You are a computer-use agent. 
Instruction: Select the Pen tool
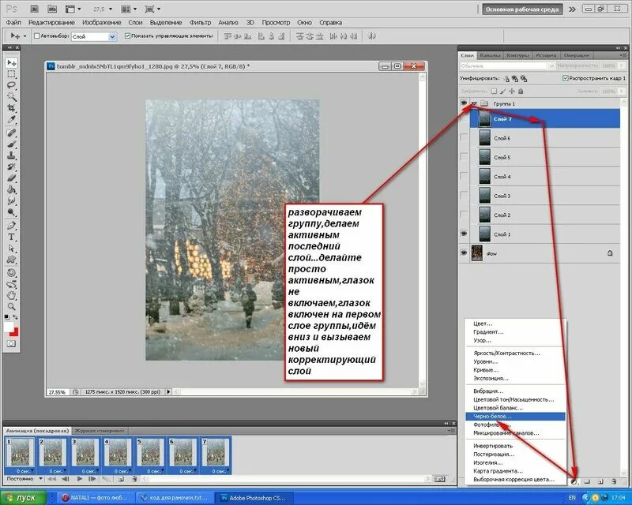(11, 226)
